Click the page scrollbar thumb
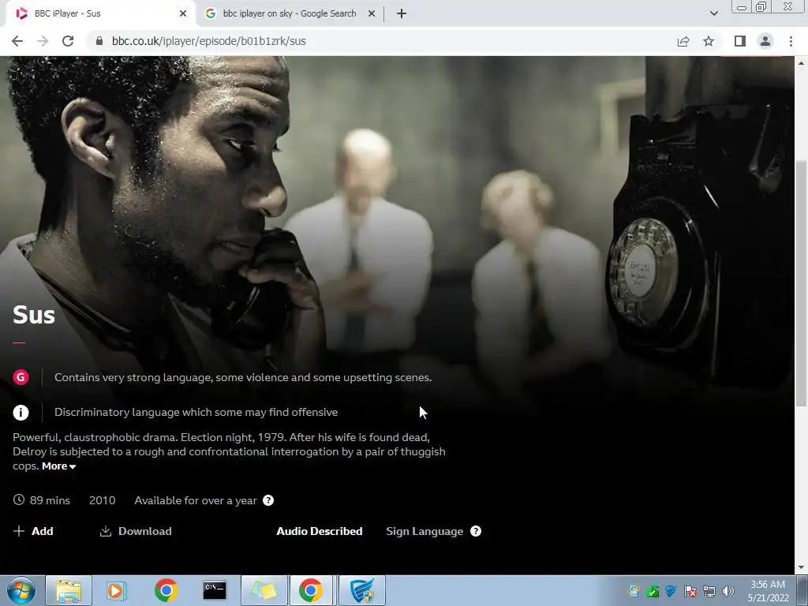The width and height of the screenshot is (808, 606). (801, 283)
